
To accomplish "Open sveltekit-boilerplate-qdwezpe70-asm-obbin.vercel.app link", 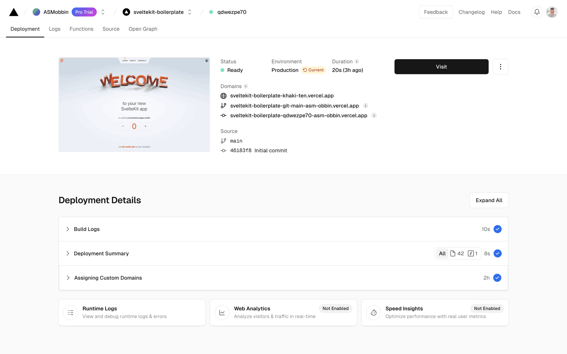I will 299,115.
